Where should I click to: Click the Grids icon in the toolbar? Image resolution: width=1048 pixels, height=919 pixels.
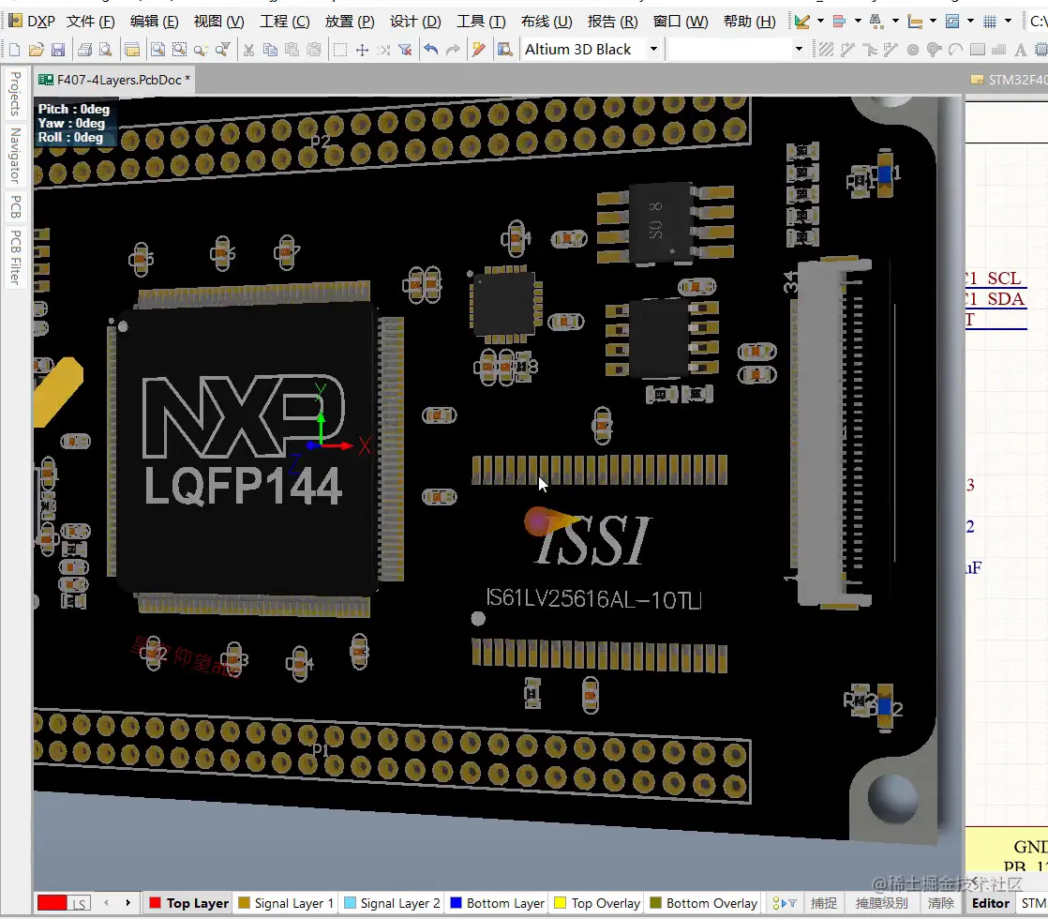tap(990, 22)
